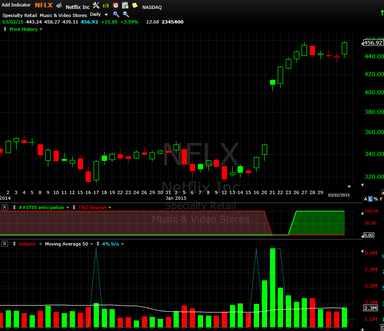Open the Daily time frame dropdown

point(99,15)
